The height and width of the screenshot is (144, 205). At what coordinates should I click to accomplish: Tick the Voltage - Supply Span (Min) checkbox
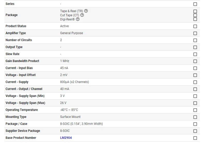(x=195, y=96)
